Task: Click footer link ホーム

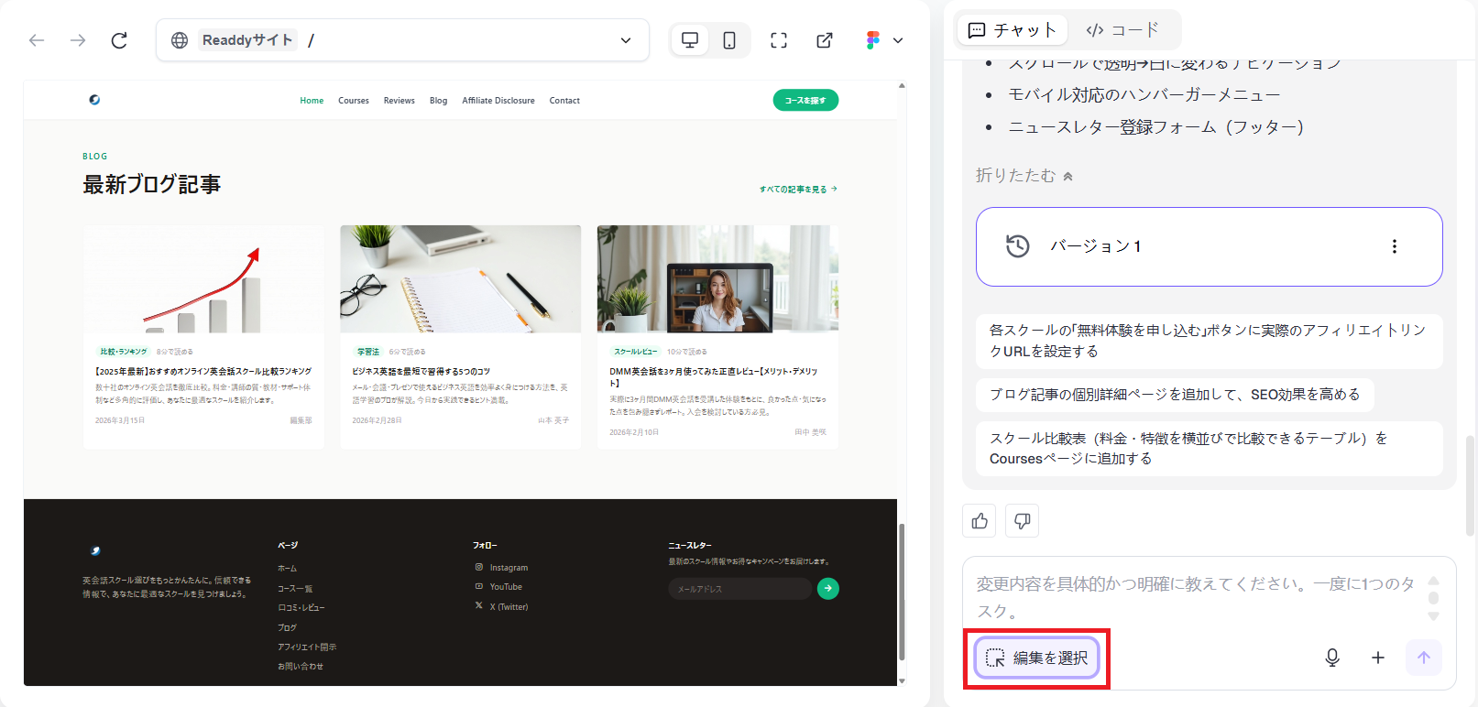Action: pos(288,569)
